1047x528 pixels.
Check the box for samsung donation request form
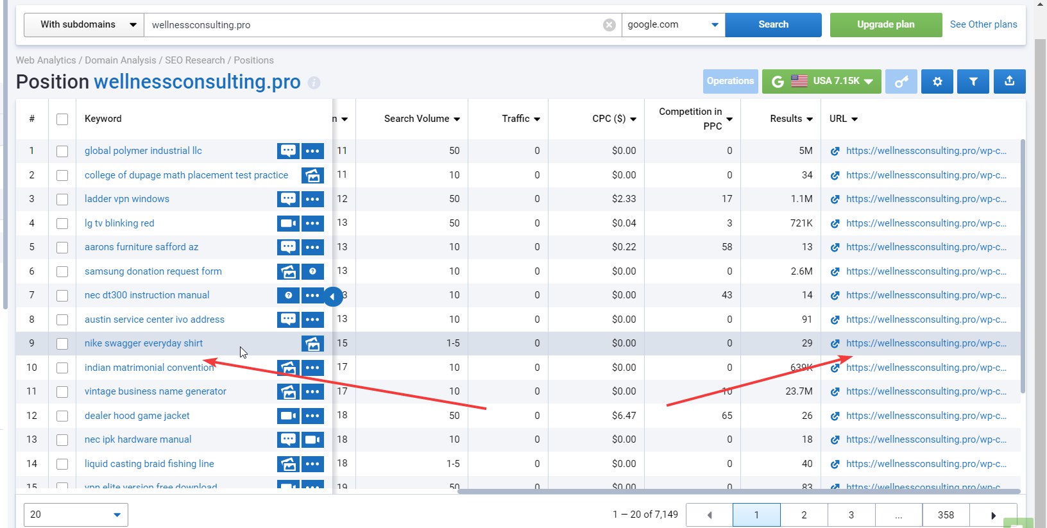[x=62, y=271]
